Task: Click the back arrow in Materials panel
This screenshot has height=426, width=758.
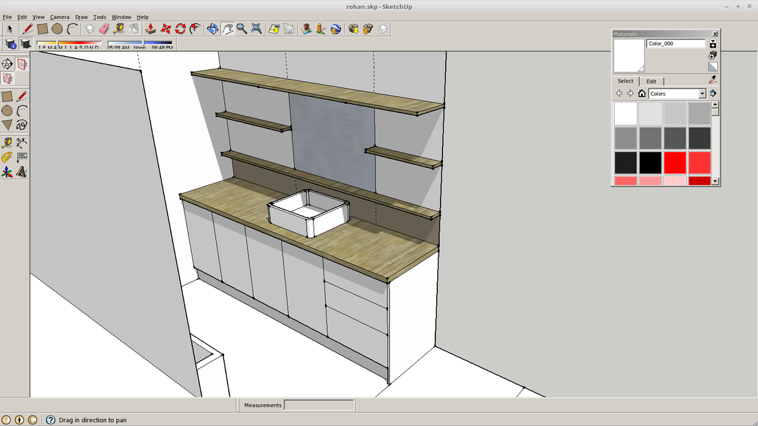Action: [619, 94]
